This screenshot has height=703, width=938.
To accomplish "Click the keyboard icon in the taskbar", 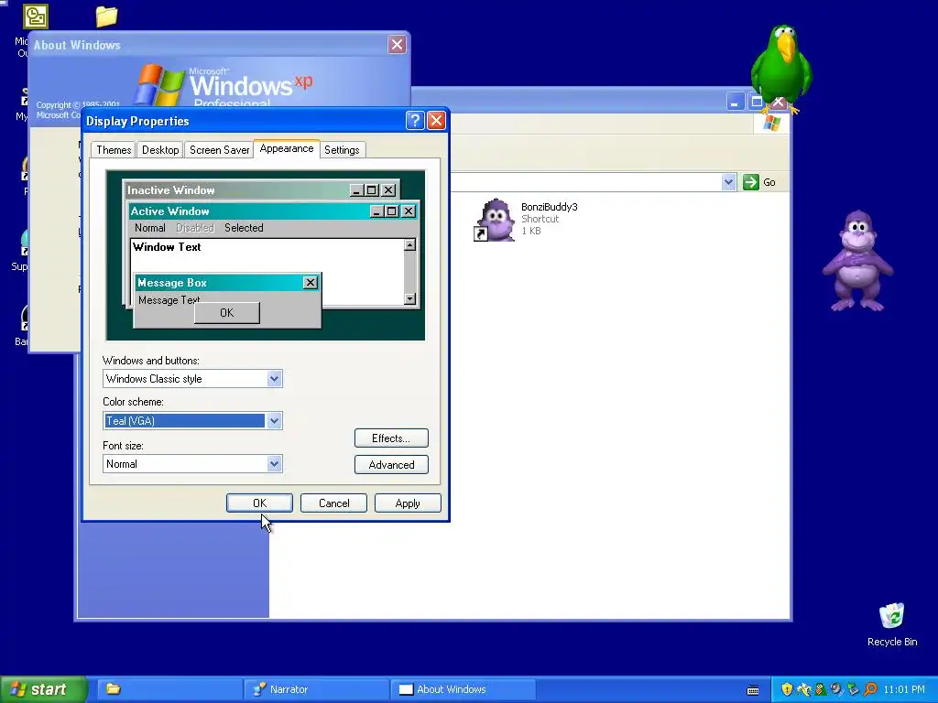I will 753,690.
